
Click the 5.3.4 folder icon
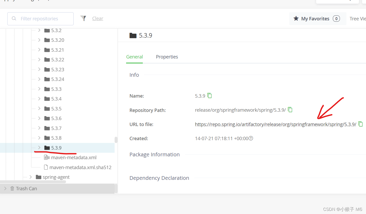[47, 99]
